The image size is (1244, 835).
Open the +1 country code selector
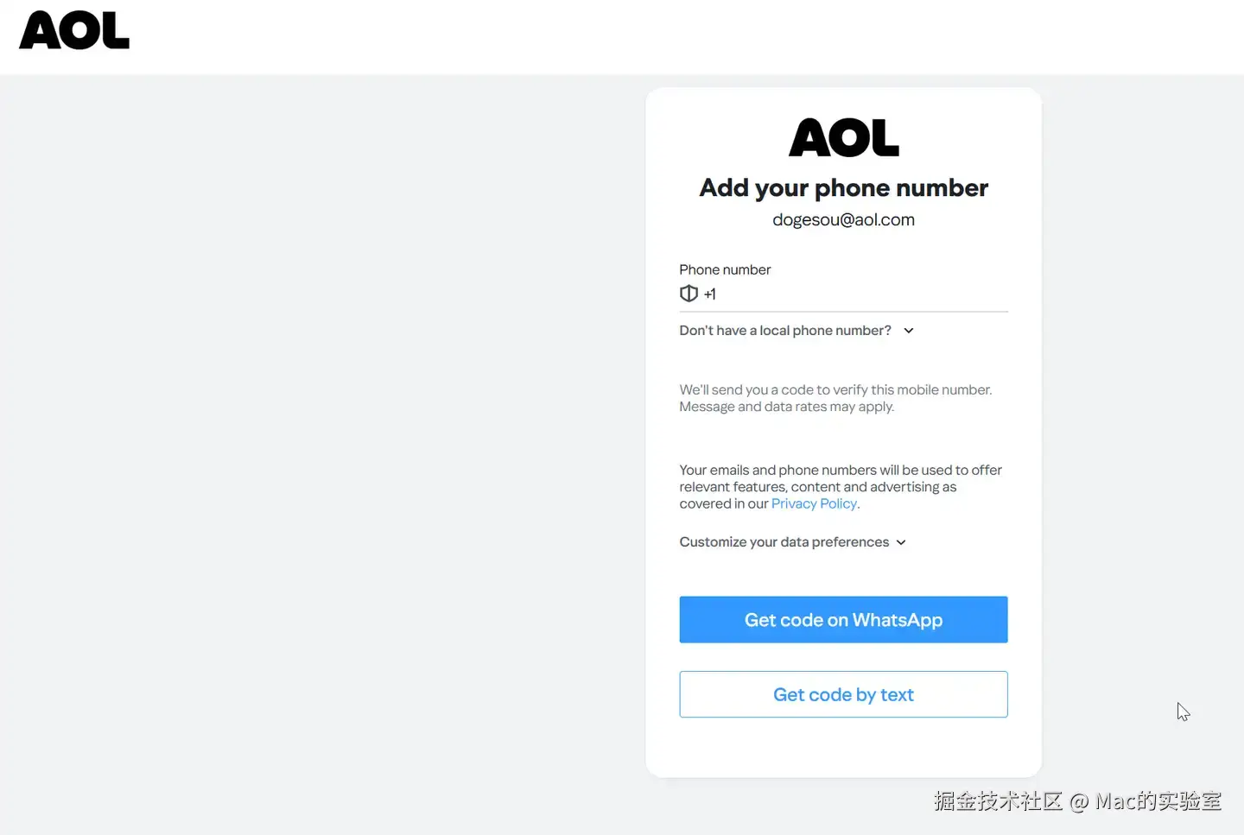[709, 294]
